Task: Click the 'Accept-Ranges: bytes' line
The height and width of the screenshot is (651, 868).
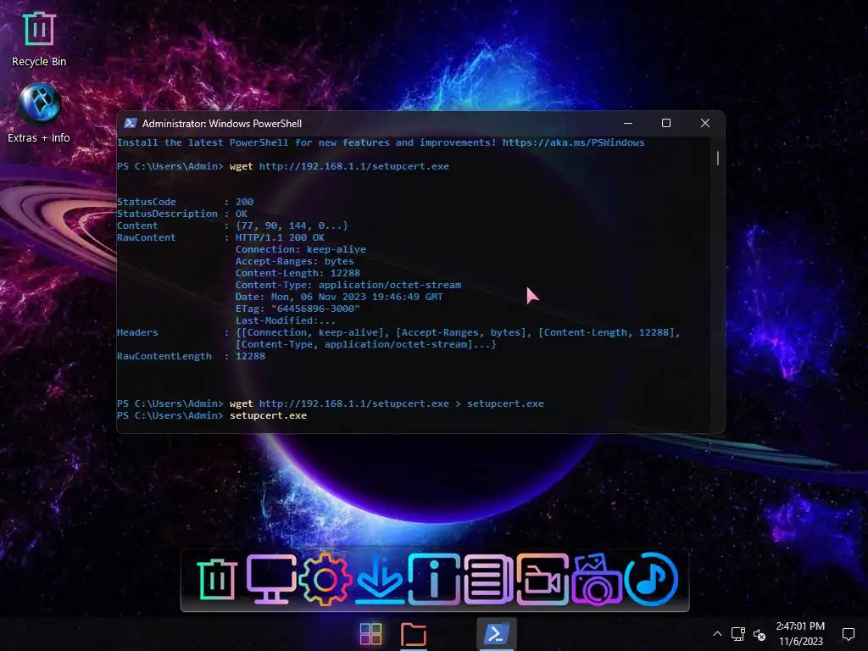Action: [x=294, y=261]
